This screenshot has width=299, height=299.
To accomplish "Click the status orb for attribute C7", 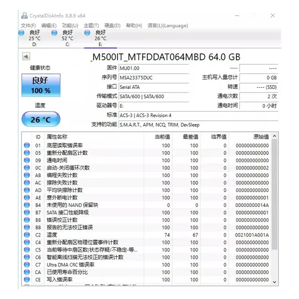I will pos(27,265).
